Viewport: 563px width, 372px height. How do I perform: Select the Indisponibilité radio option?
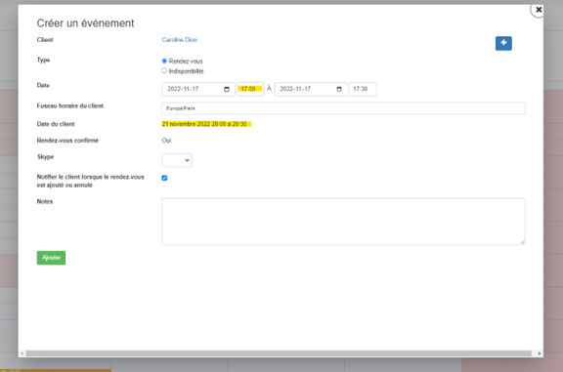tap(164, 70)
